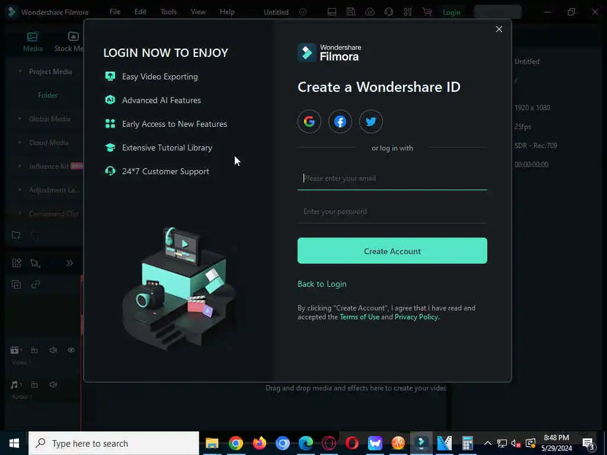Screen dimensions: 607x455
Task: Hide the Video 1 track
Action: point(71,350)
